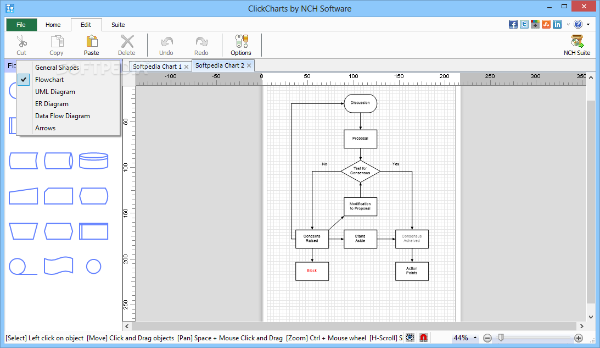Select the Action Points box

(x=412, y=272)
